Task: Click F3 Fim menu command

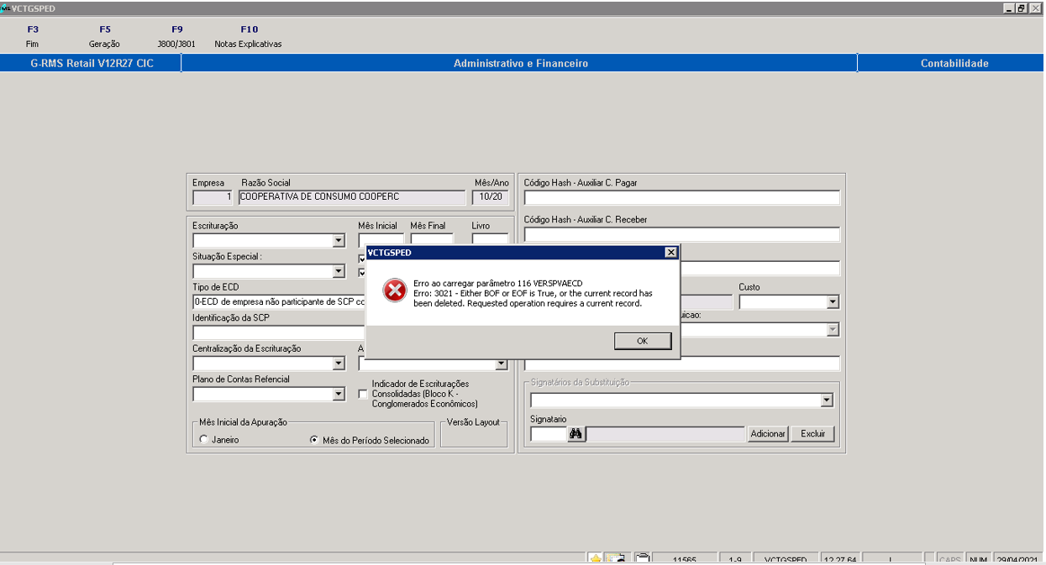Action: 33,36
